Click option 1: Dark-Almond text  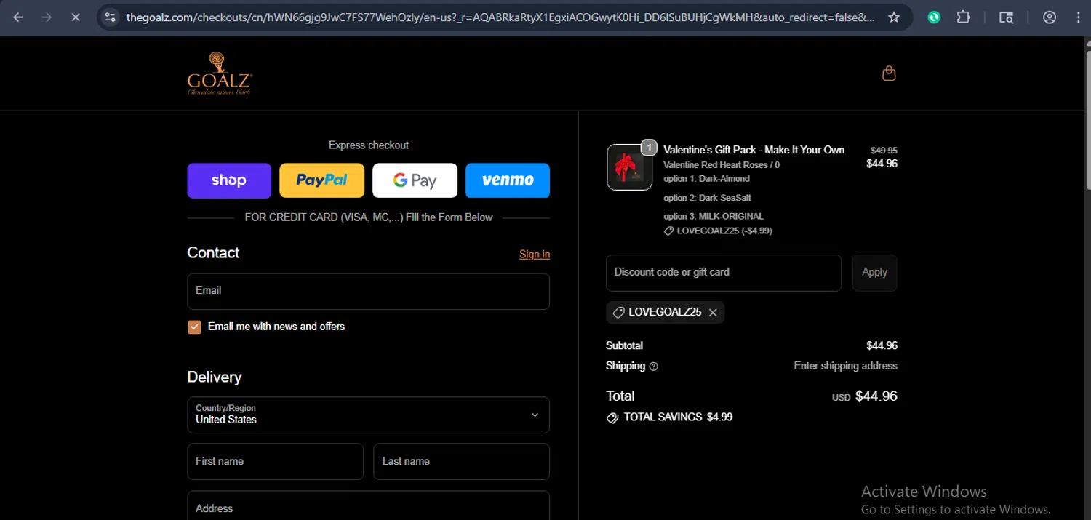click(706, 179)
